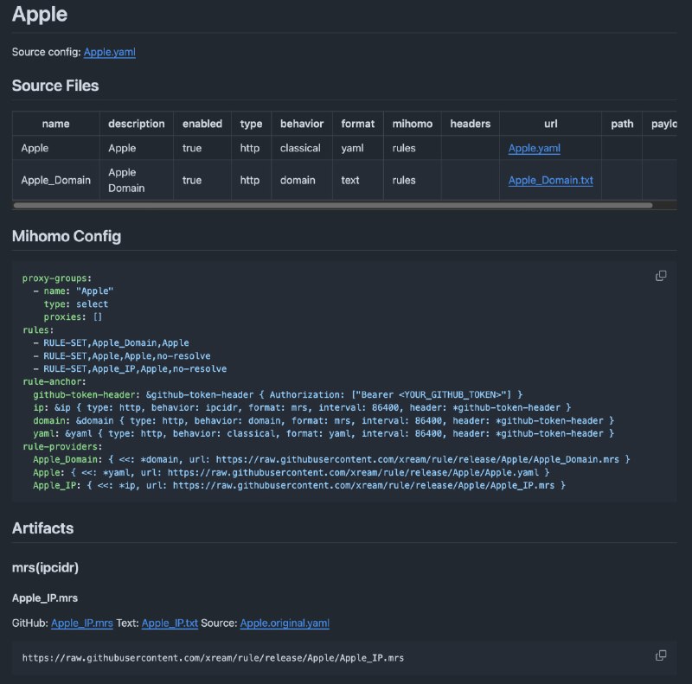
Task: Click the 'path' column header
Action: click(622, 124)
